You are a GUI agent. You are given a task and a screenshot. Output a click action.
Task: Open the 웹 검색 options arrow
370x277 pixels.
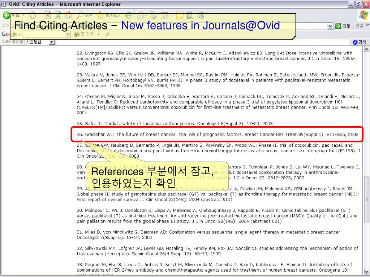tap(98, 34)
